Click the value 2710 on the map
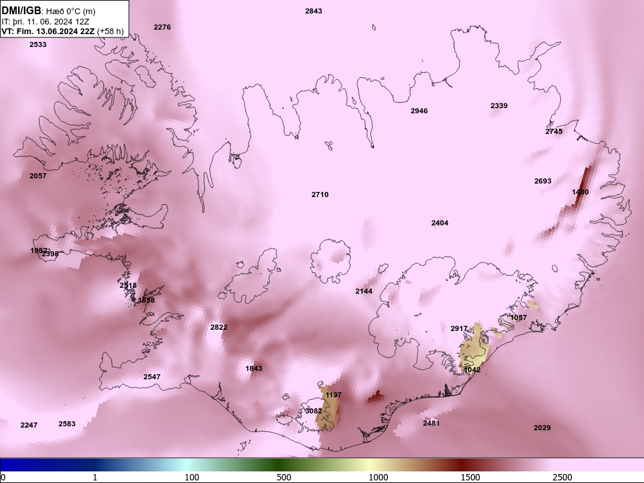This screenshot has height=483, width=644. pos(319,194)
